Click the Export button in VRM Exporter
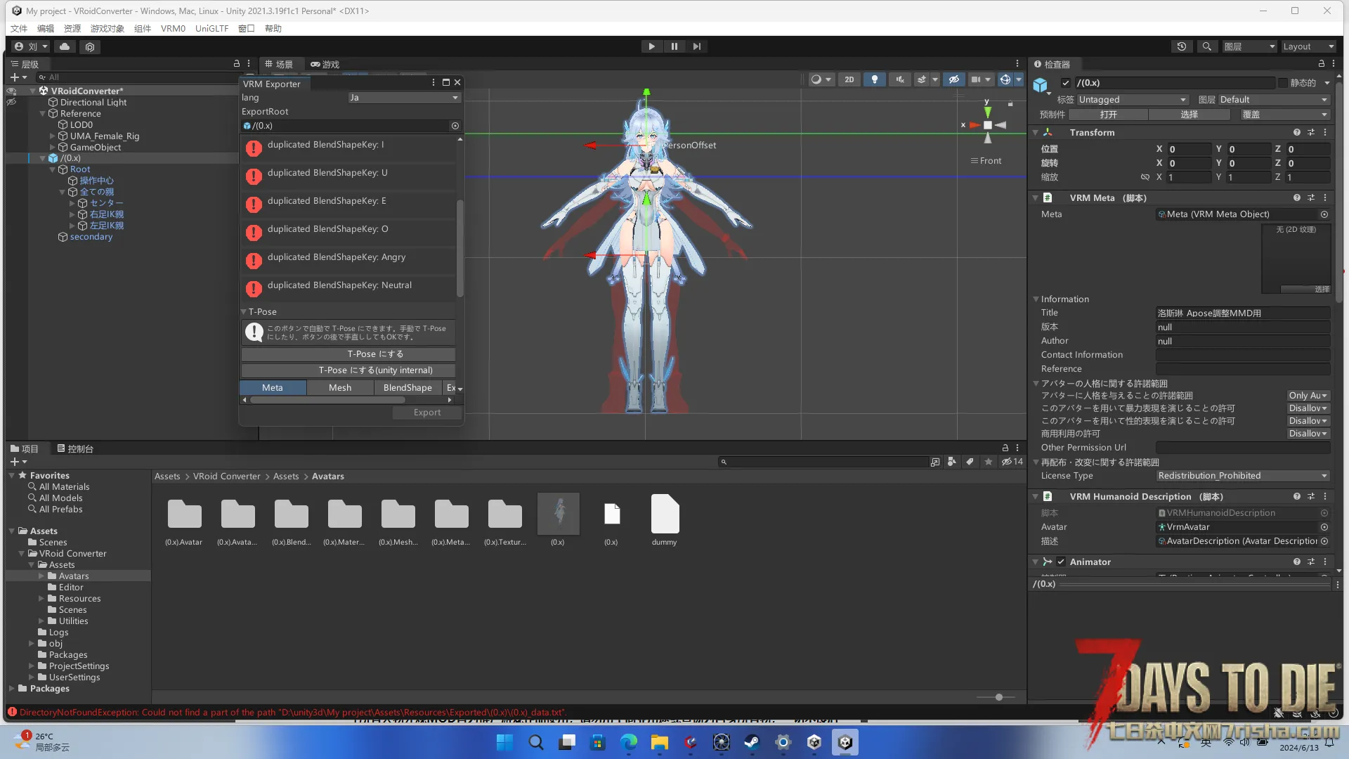 (x=427, y=413)
